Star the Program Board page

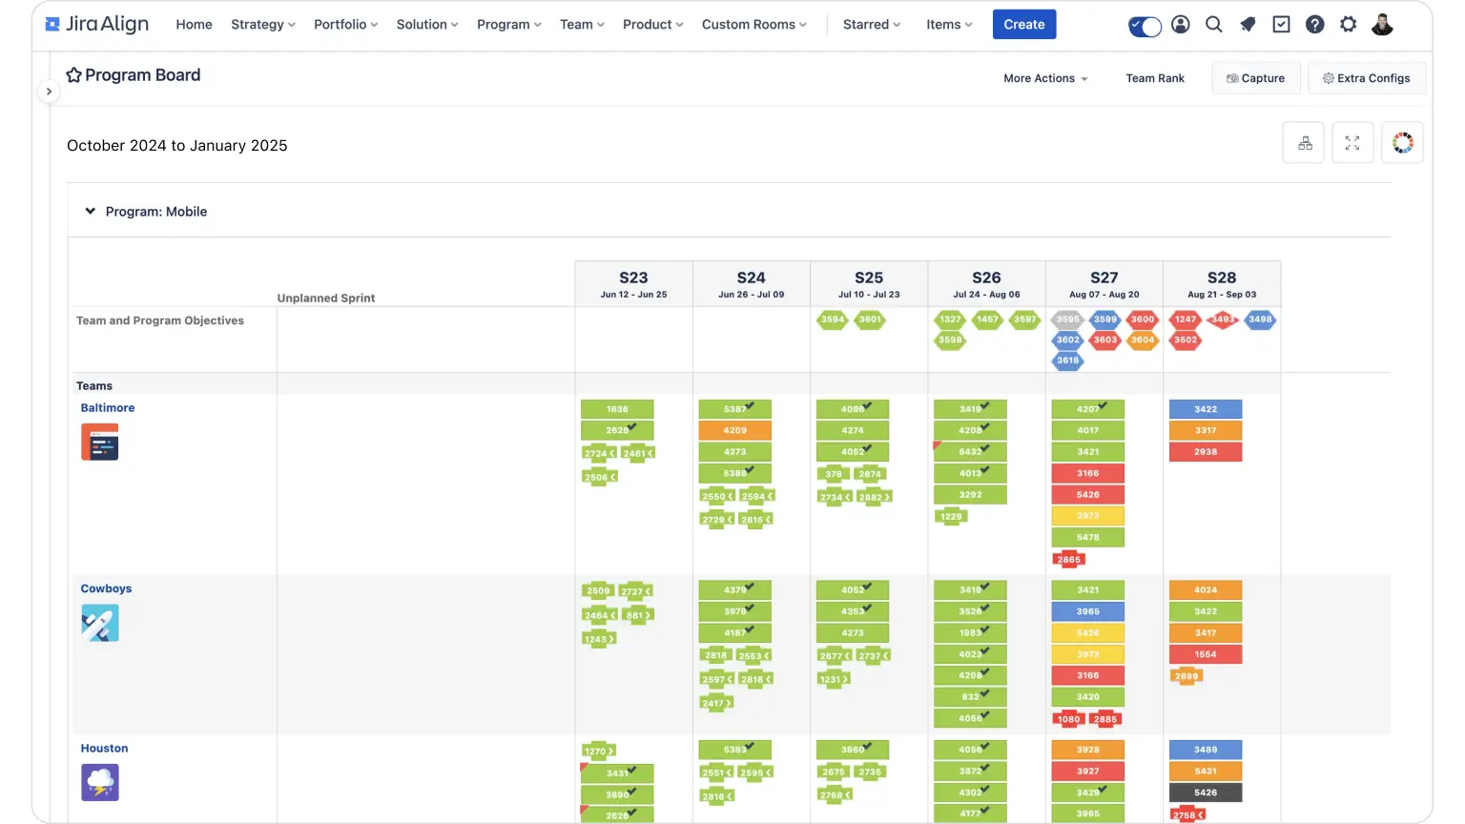click(x=73, y=73)
